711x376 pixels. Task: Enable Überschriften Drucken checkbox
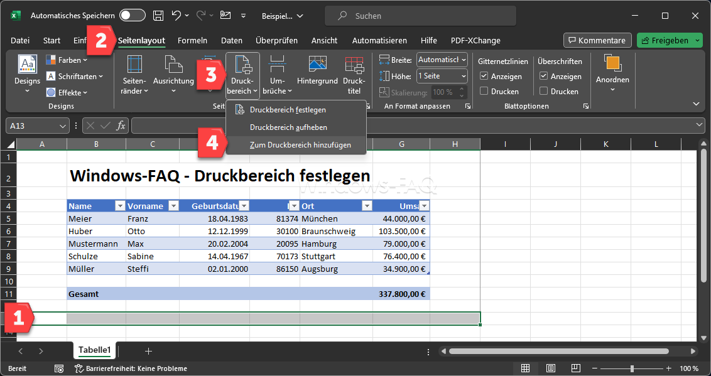(544, 91)
